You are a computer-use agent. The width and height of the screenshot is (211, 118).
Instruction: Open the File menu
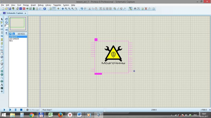click(2, 5)
